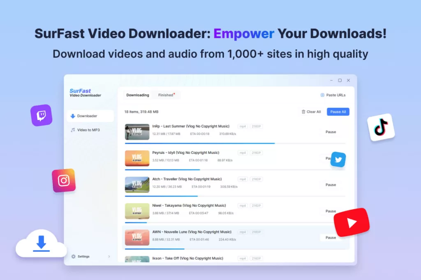Screen dimensions: 421x280
Task: Click the Twitch logo icon
Action: click(42, 116)
